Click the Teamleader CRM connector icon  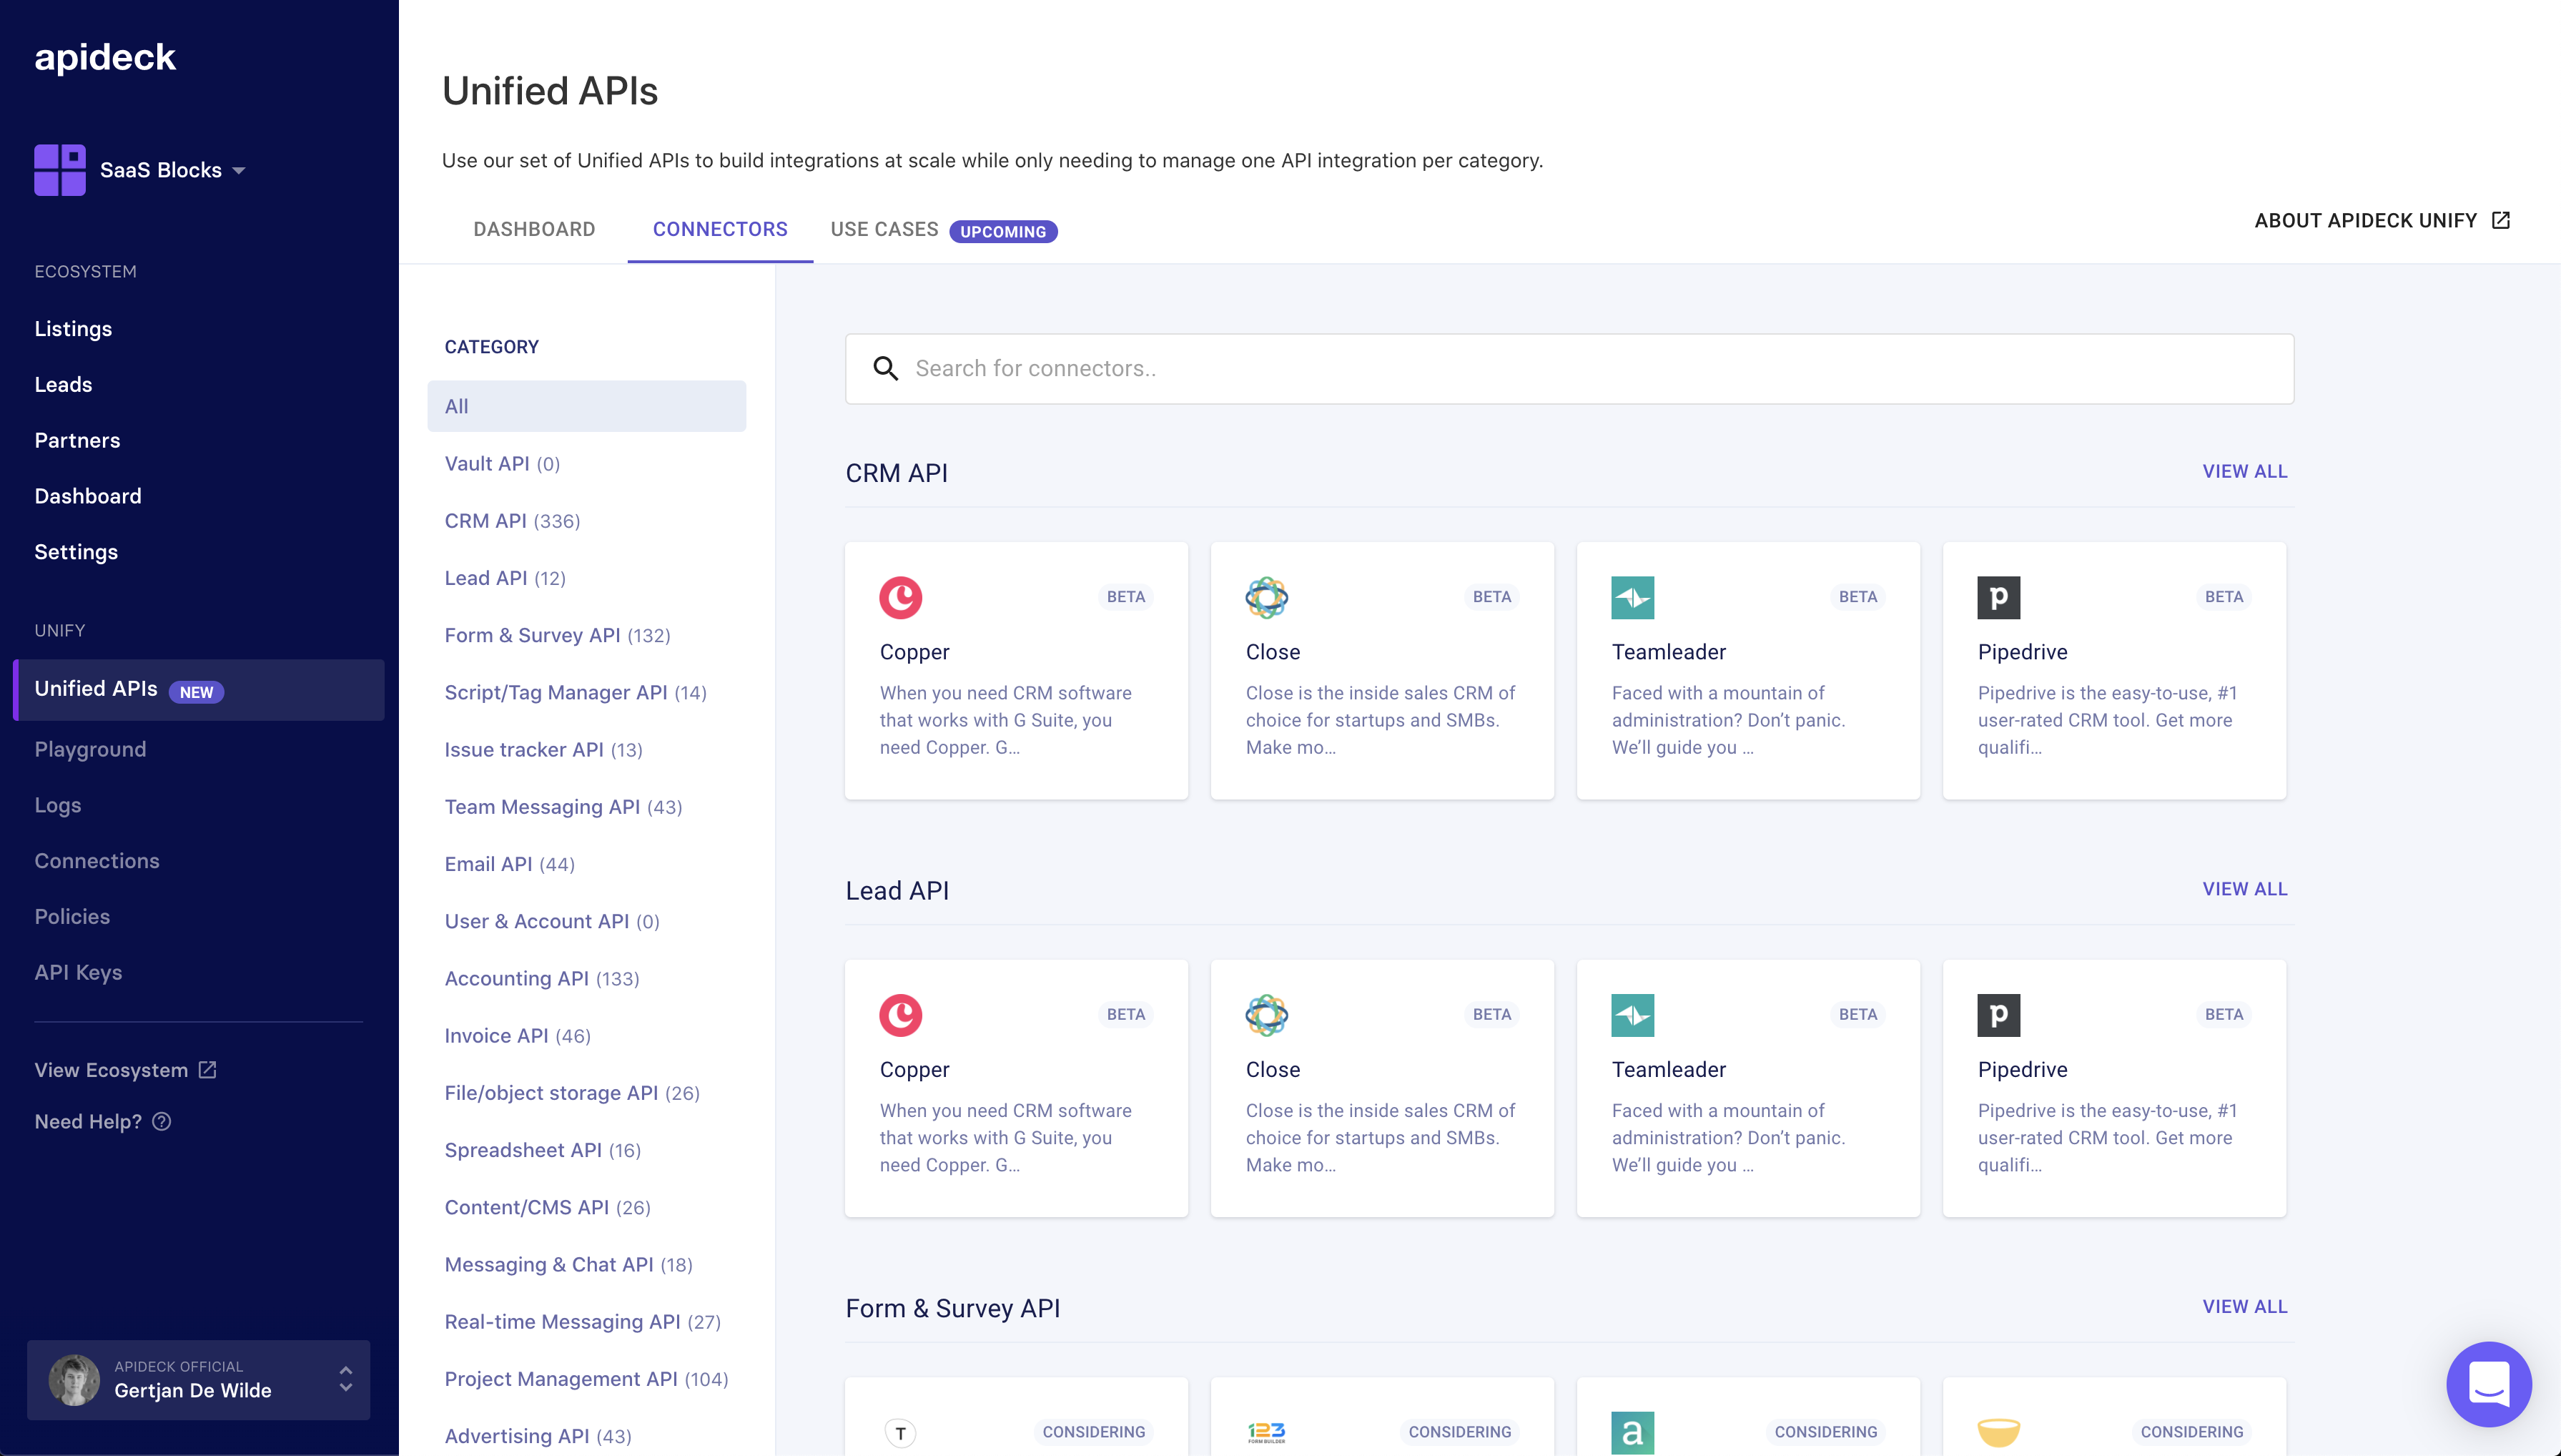(x=1632, y=596)
